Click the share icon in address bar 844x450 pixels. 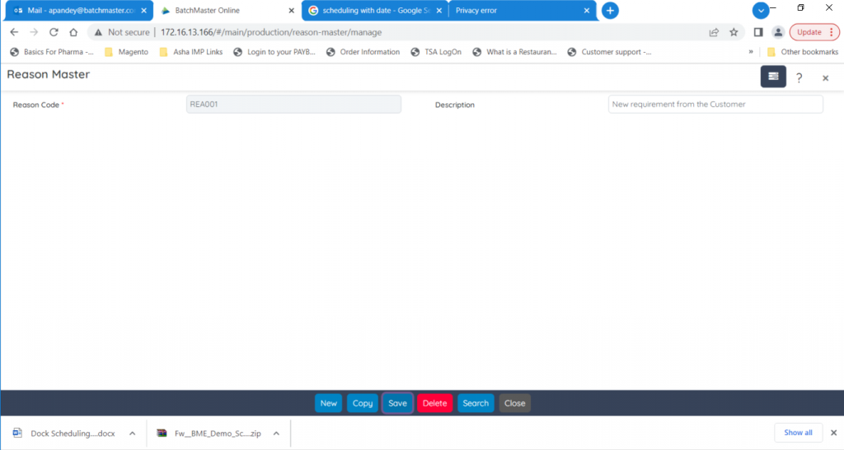click(714, 32)
